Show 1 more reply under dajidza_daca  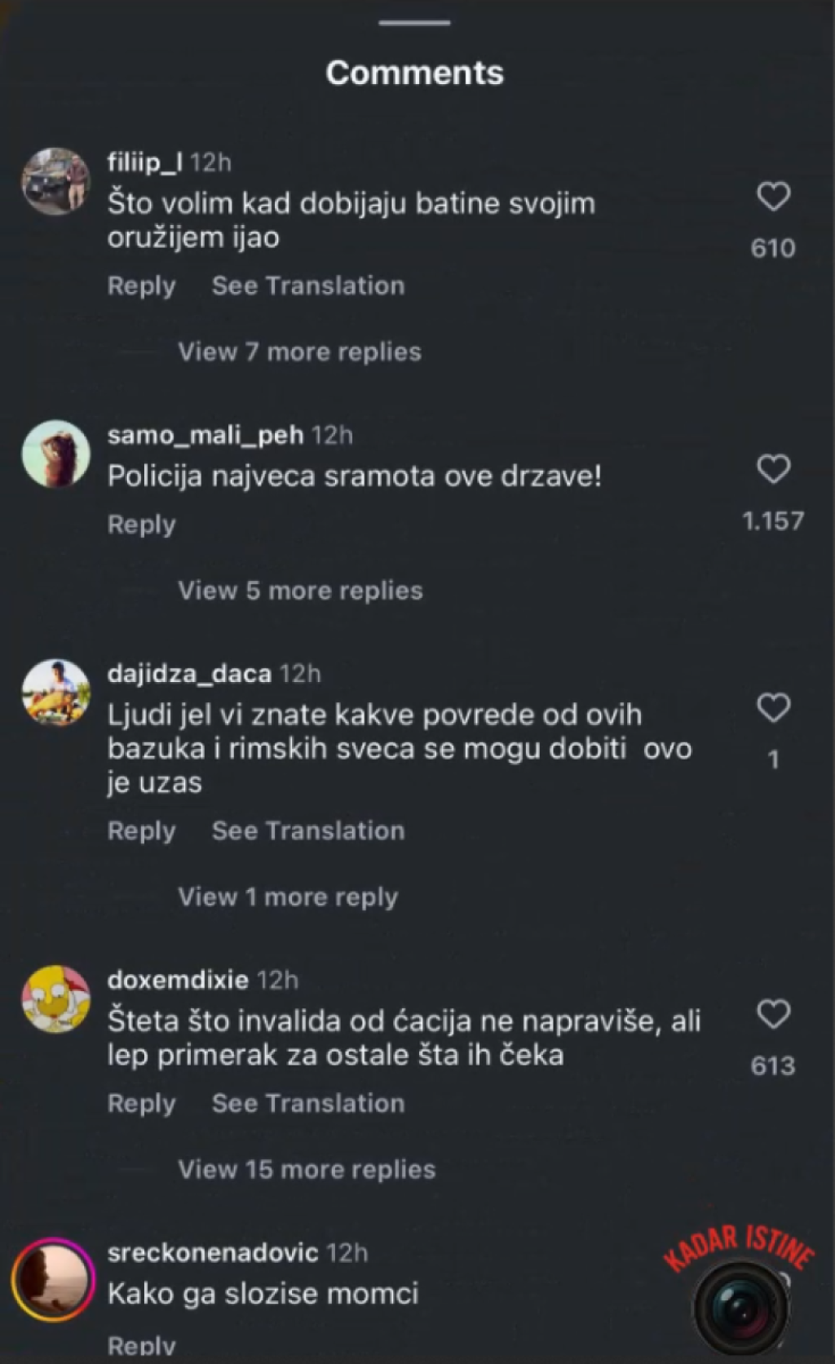click(288, 897)
